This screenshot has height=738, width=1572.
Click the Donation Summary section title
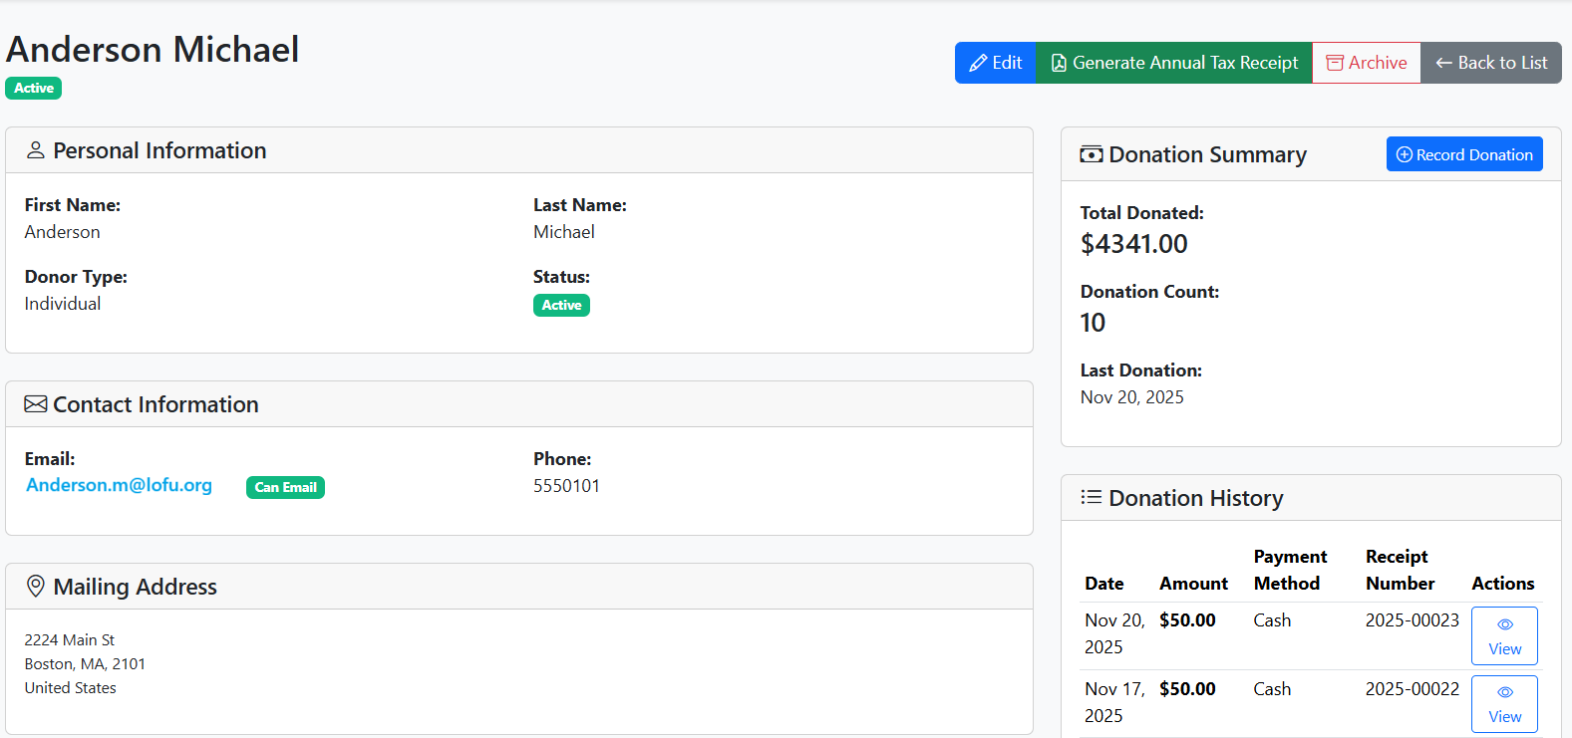tap(1207, 154)
